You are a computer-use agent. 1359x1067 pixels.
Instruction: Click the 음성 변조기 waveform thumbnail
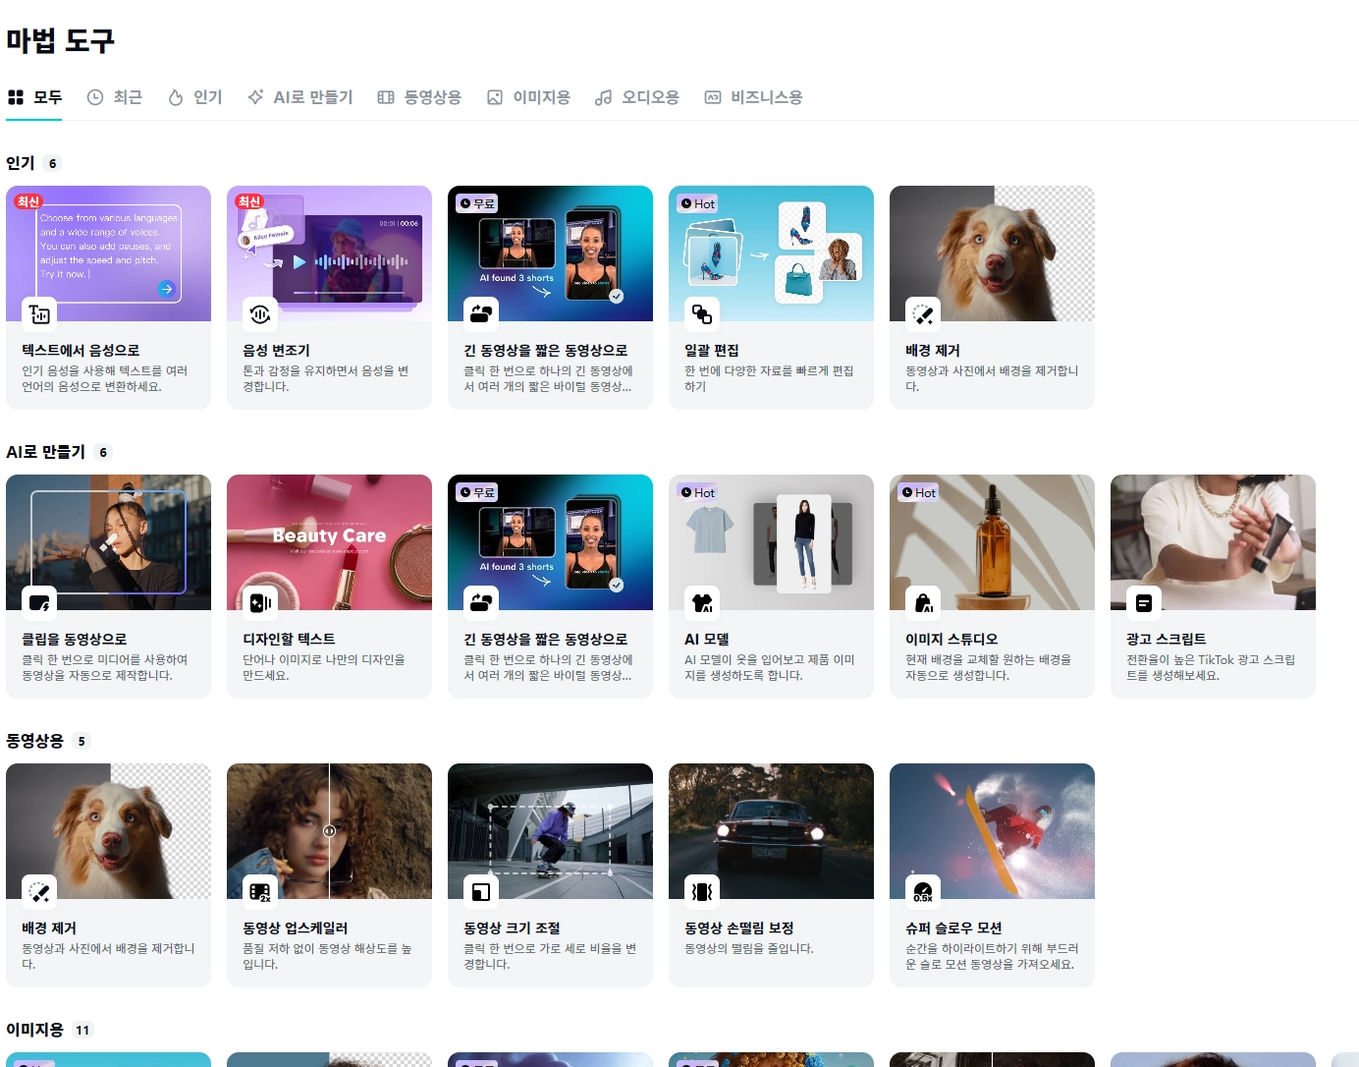click(x=329, y=253)
